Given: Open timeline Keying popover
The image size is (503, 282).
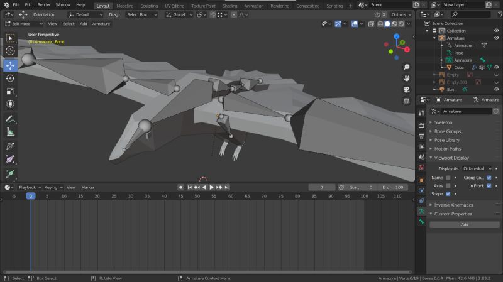Looking at the screenshot, I should click(53, 187).
